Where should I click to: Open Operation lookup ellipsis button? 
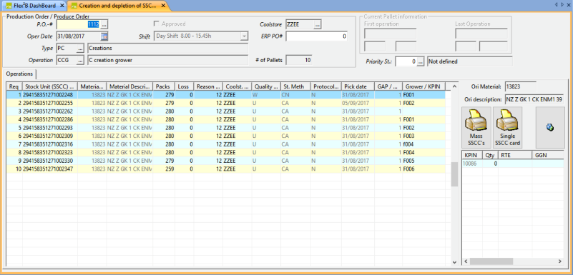click(x=80, y=60)
